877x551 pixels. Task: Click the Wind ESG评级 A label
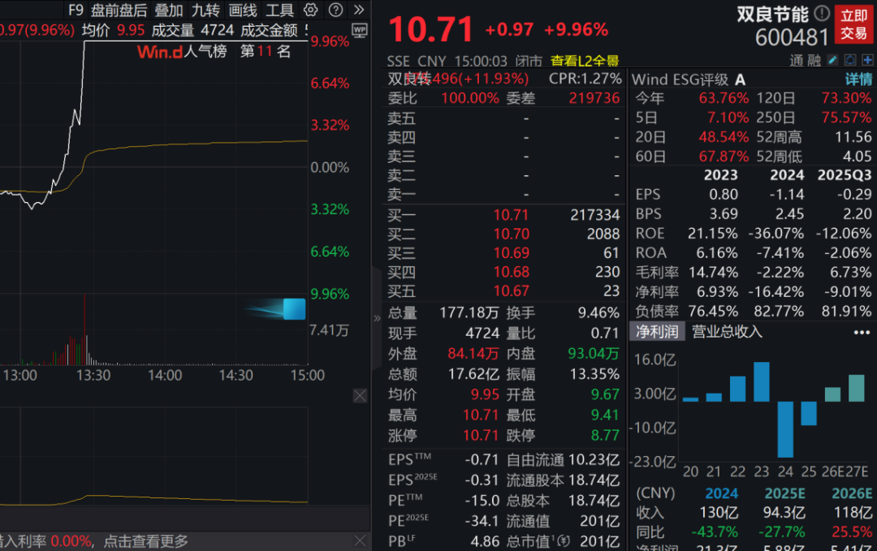point(688,80)
